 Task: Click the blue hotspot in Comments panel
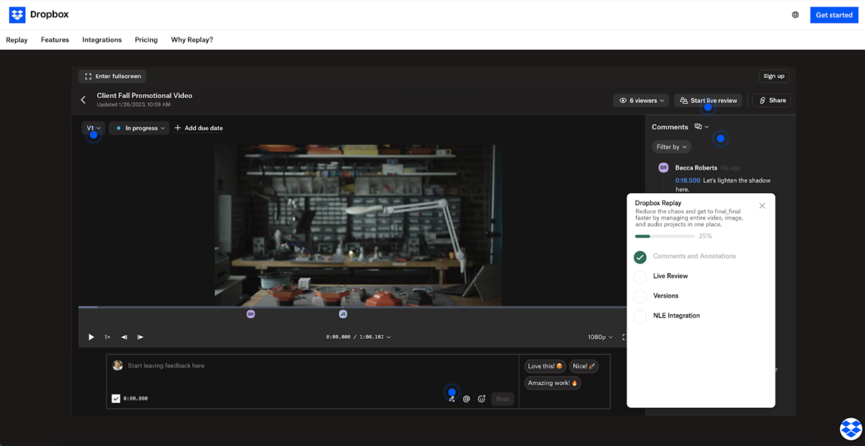(721, 139)
